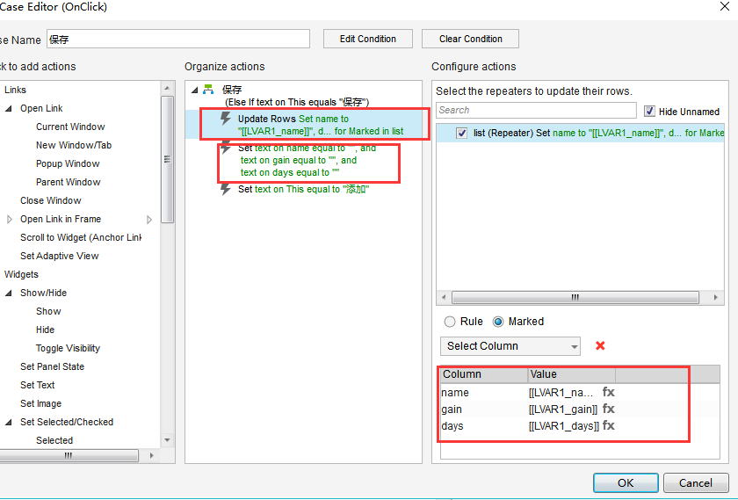This screenshot has width=738, height=500.
Task: Add the Set Adaptive View action
Action: click(x=60, y=256)
